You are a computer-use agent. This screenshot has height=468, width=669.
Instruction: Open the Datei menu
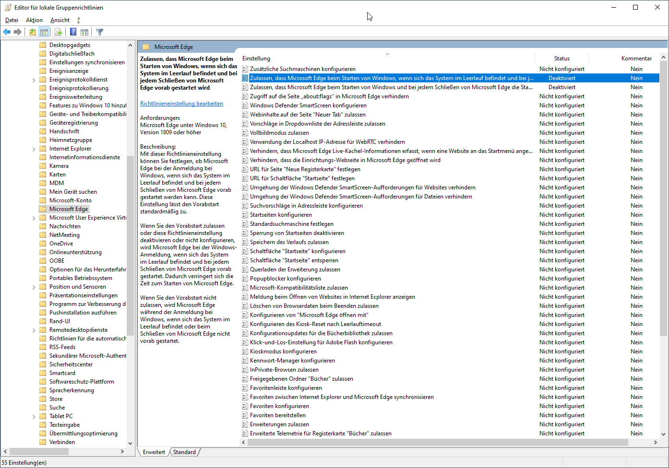[x=12, y=20]
